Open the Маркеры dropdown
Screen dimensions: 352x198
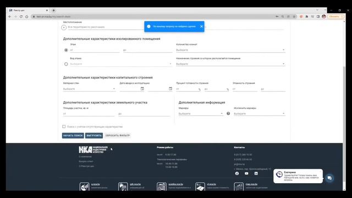(x=201, y=114)
